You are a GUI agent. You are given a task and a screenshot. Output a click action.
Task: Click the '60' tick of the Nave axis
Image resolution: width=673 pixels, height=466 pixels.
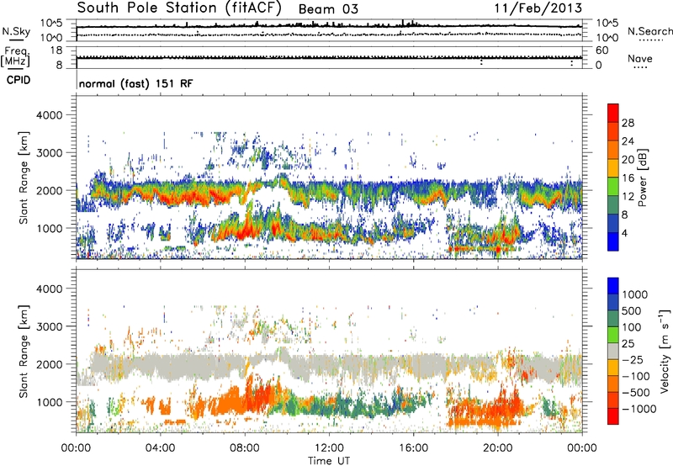pos(601,50)
